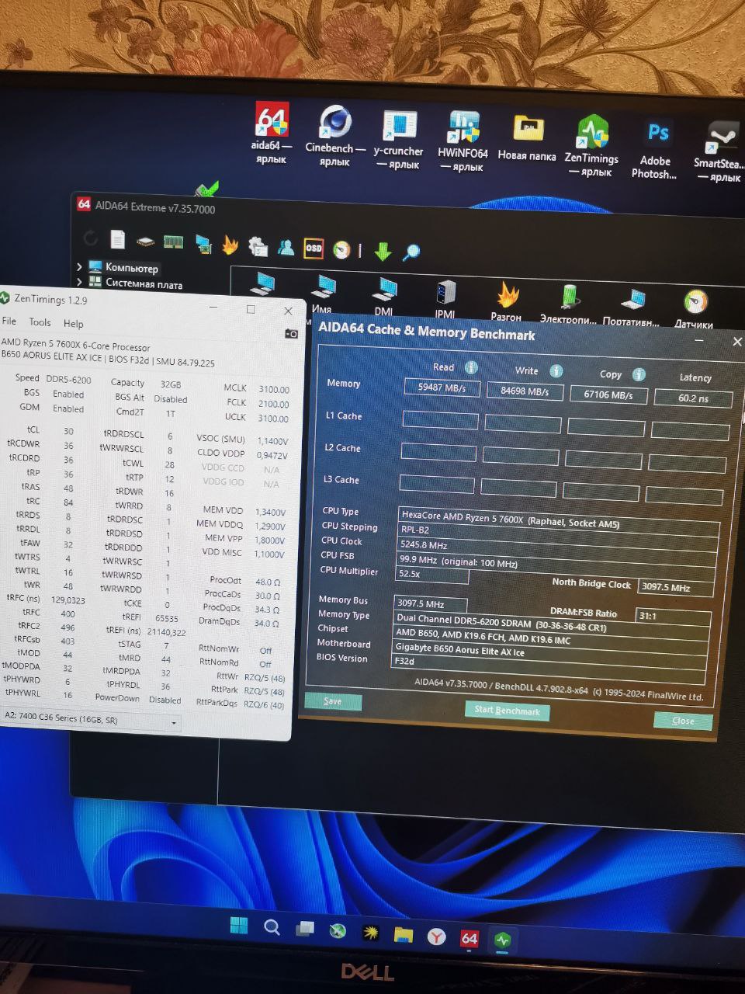Switch to AIDA64 via its taskbar icon
Image resolution: width=745 pixels, height=994 pixels.
pyautogui.click(x=470, y=938)
